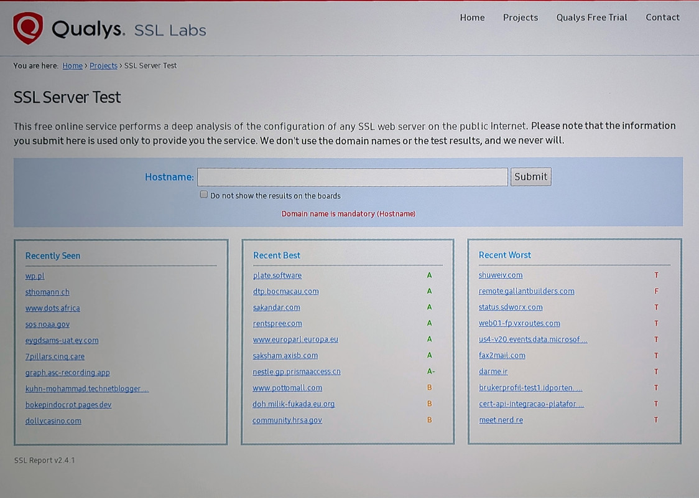Open Qualys Free Trial in navigation
The height and width of the screenshot is (498, 699).
[591, 17]
